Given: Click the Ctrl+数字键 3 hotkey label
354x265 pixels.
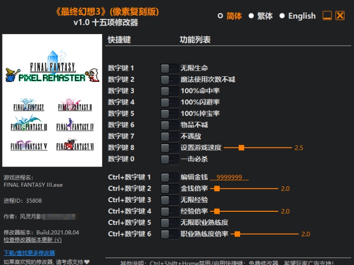Looking at the screenshot, I should click(x=129, y=200).
